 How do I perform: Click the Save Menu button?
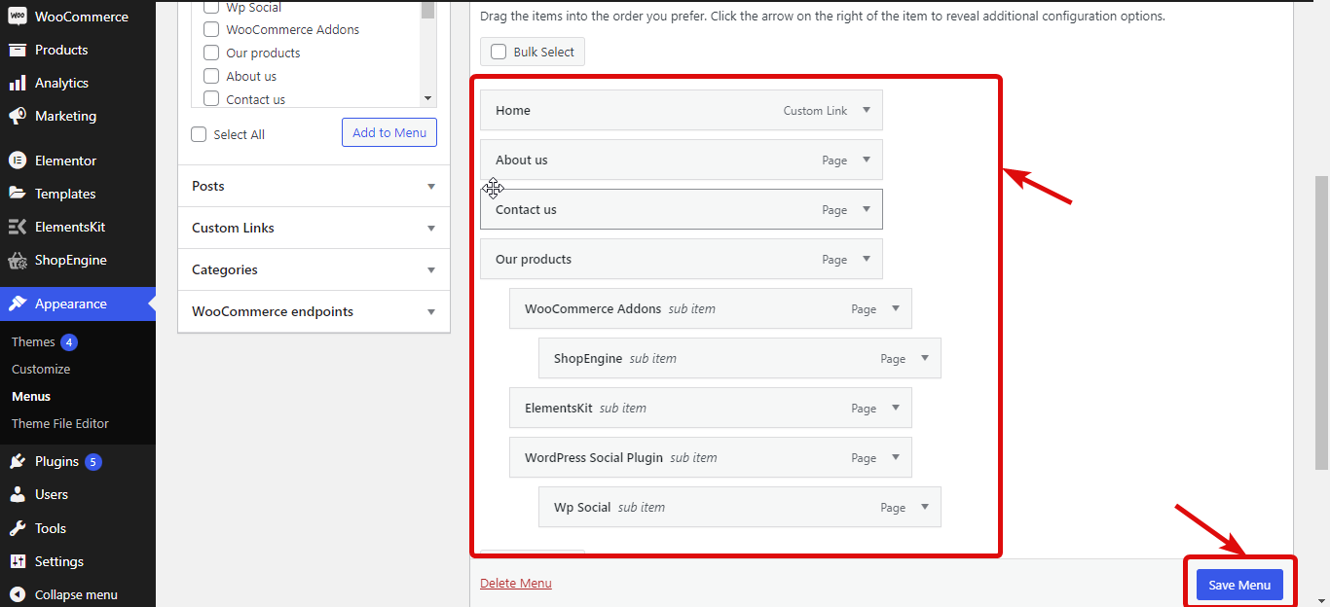[x=1239, y=585]
